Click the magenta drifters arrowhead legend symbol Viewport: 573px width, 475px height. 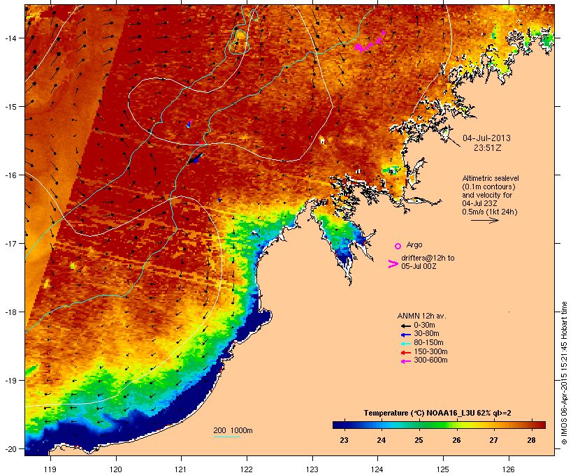coord(393,264)
